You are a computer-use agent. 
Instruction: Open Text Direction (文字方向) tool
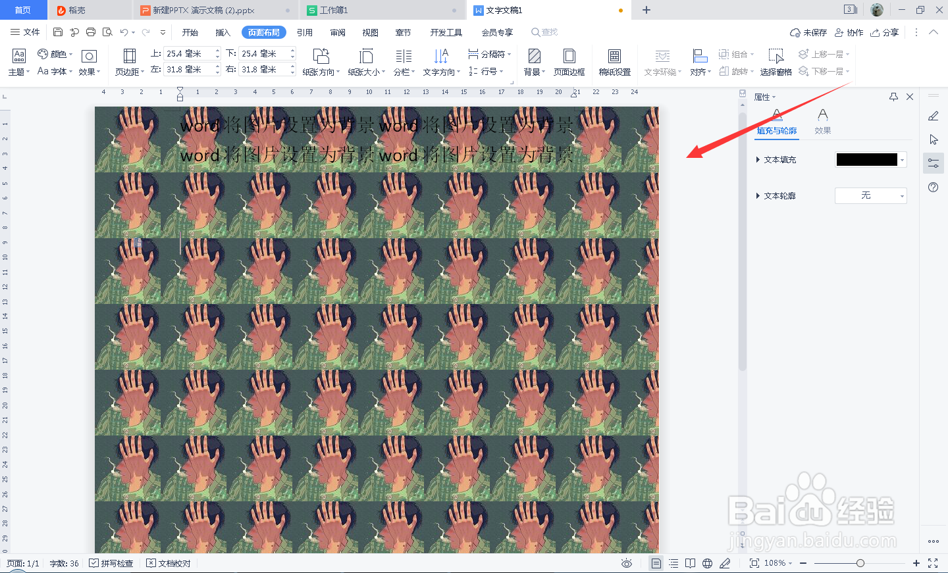[441, 62]
